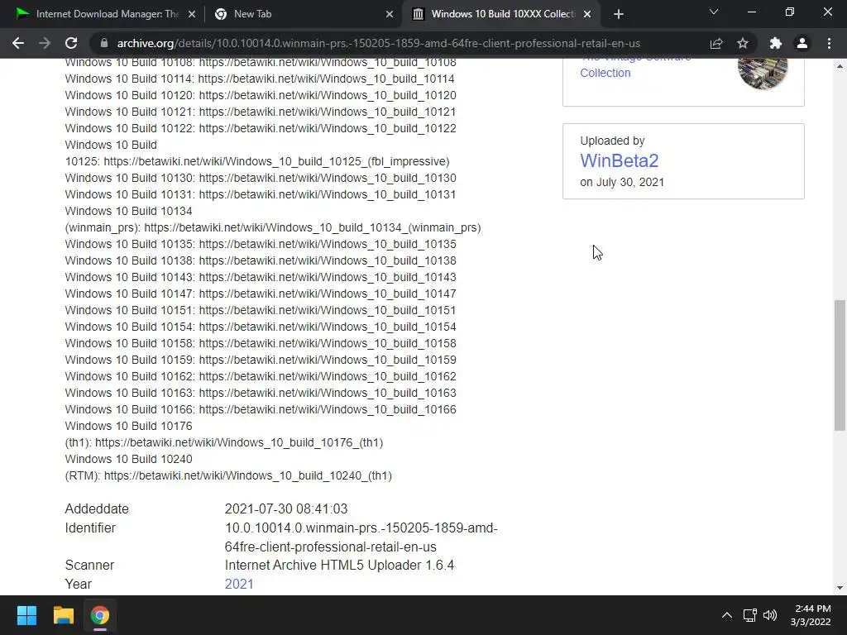This screenshot has height=635, width=847.
Task: Click the forward navigation arrow
Action: (45, 43)
